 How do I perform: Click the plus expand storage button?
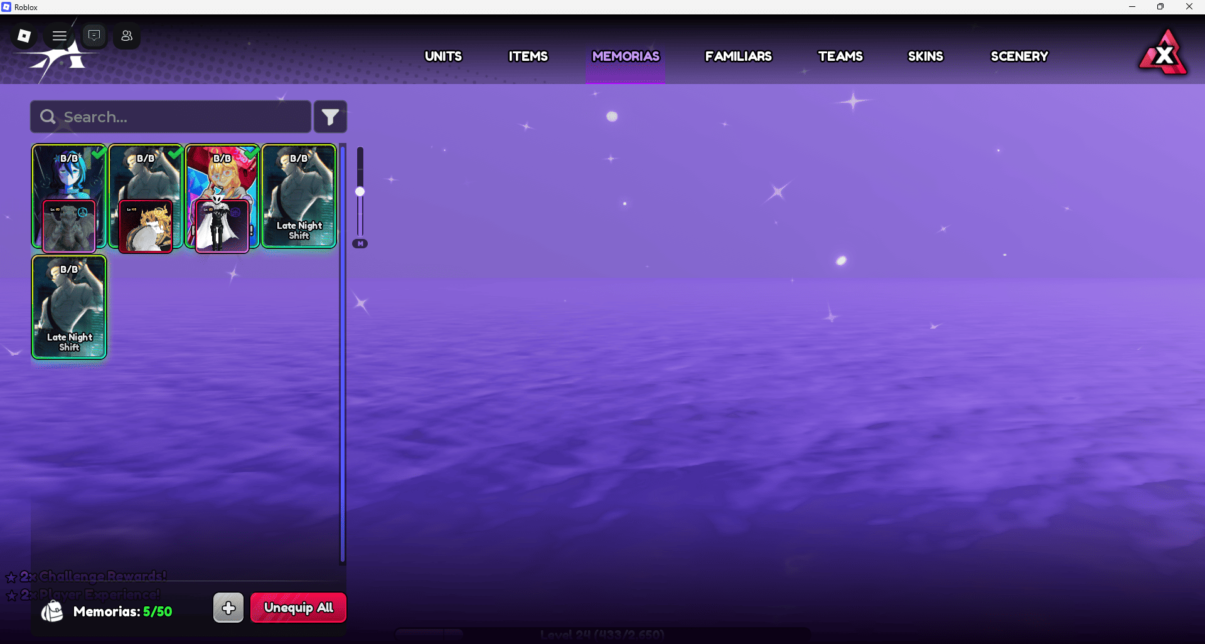pyautogui.click(x=228, y=608)
